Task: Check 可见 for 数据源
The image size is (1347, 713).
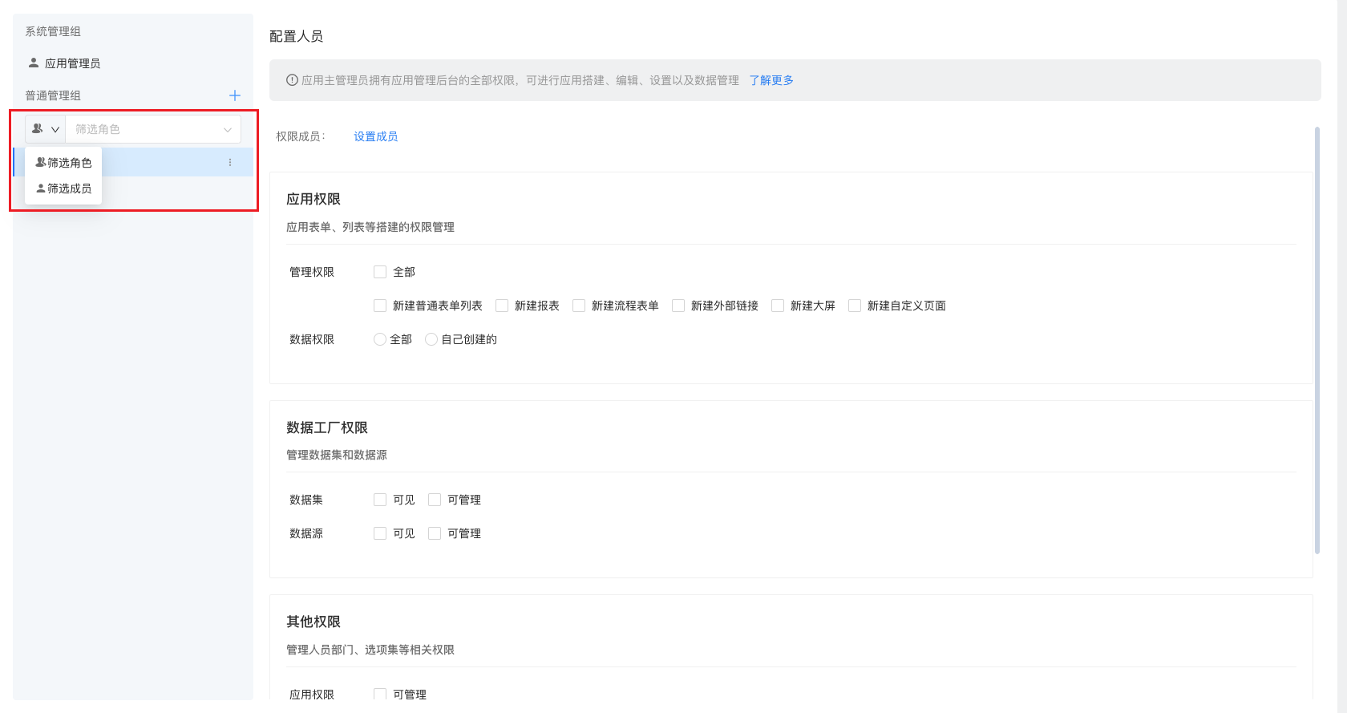Action: [x=380, y=533]
